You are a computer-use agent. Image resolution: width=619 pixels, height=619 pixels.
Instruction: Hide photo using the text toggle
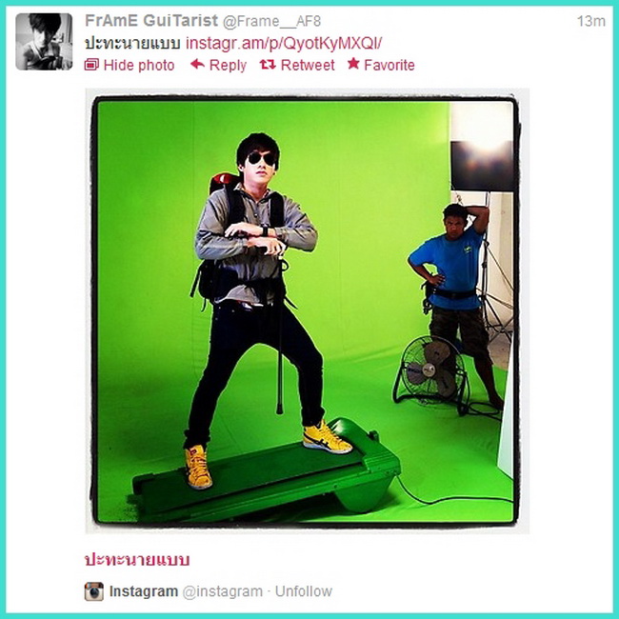click(139, 65)
